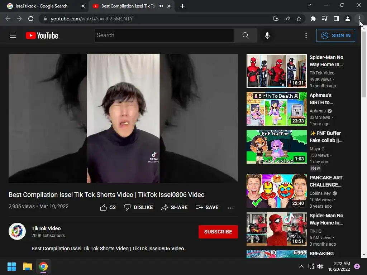
Task: Open Aphmau's BIRTH to Death video thumbnail
Action: [x=276, y=109]
